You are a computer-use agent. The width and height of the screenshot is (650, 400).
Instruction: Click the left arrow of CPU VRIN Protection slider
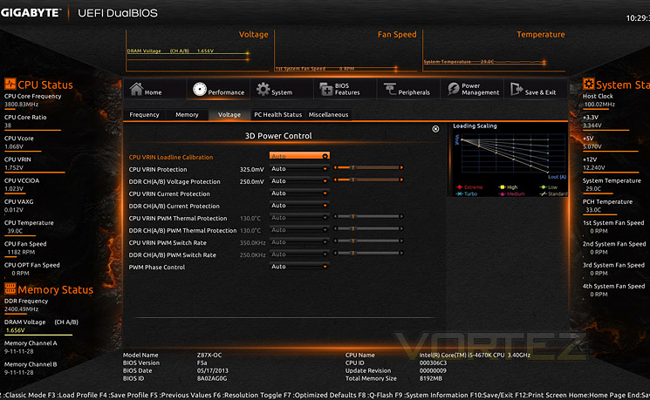(335, 167)
